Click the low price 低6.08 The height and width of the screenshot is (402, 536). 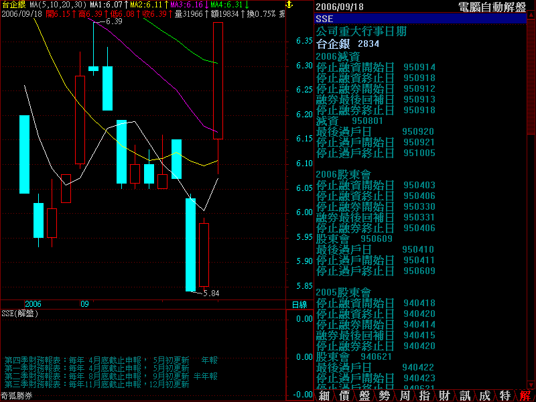(125, 14)
